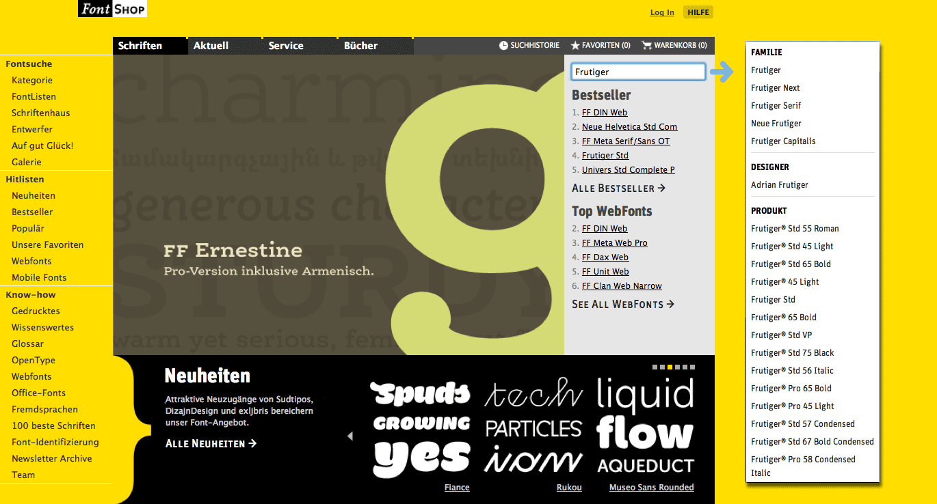The height and width of the screenshot is (504, 937).
Task: Open Fremdsprachen sidebar link
Action: coord(44,410)
